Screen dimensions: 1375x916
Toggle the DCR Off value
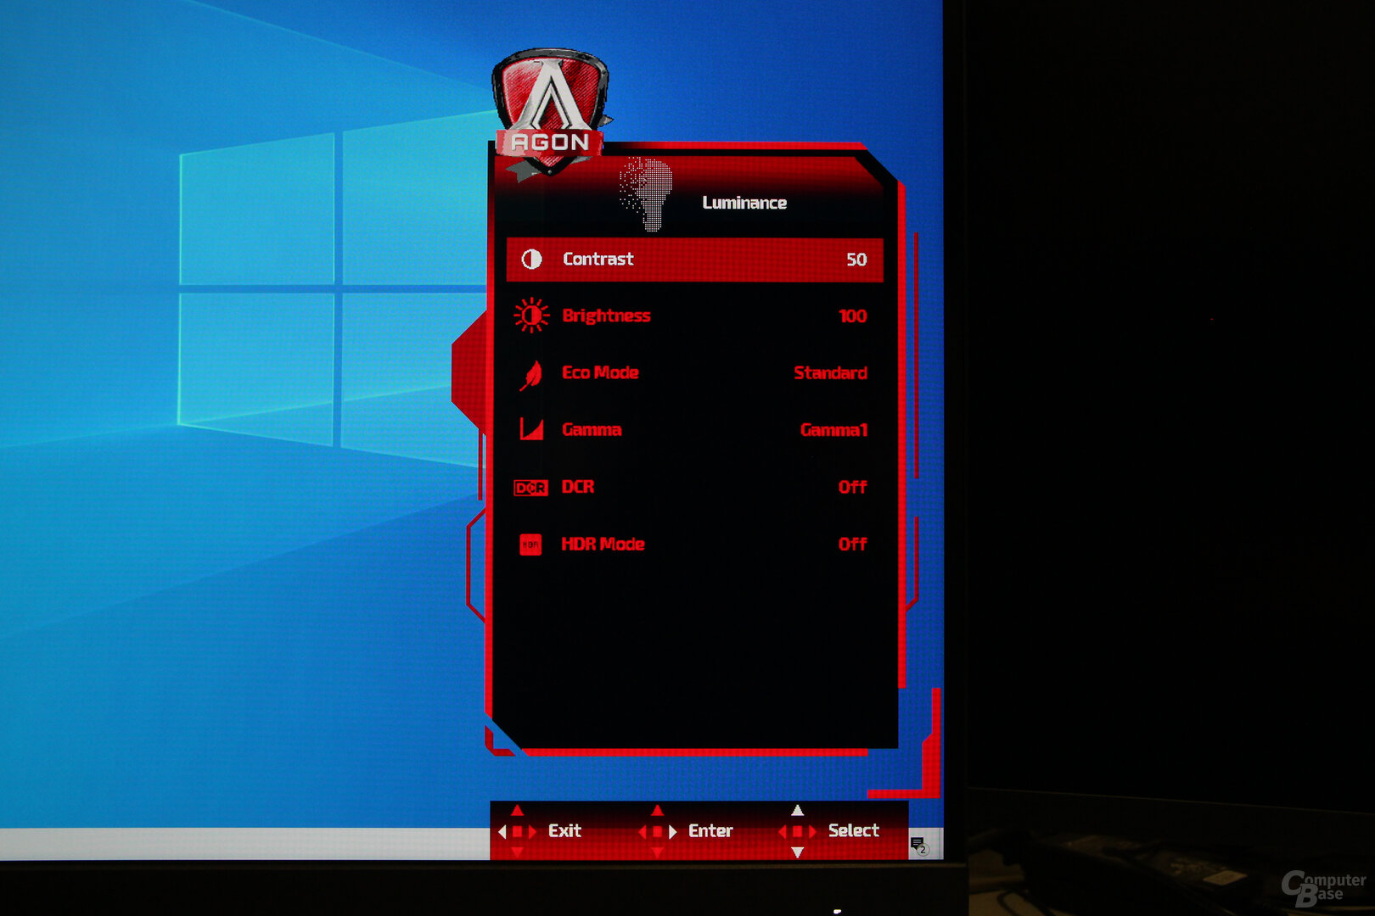click(x=852, y=487)
